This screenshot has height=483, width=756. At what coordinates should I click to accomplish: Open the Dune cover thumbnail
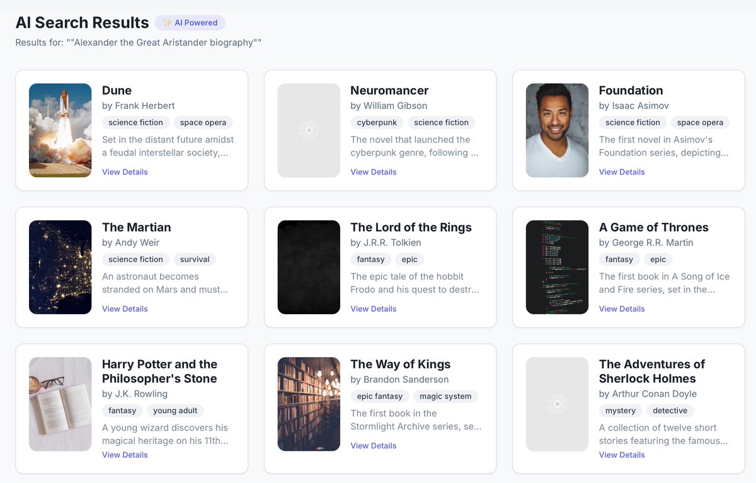tap(60, 130)
